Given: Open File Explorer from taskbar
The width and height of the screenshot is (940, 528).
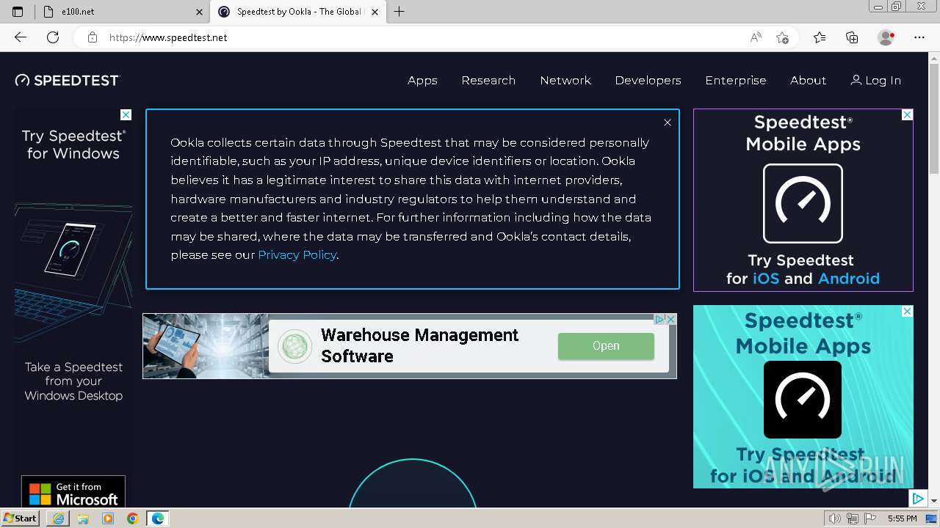Looking at the screenshot, I should pyautogui.click(x=83, y=518).
